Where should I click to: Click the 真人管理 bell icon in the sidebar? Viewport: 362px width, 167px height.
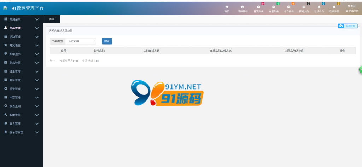[6, 123]
